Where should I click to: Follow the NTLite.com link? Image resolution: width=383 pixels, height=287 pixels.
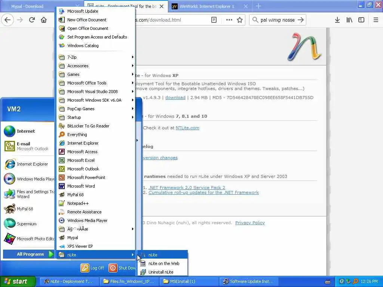(x=187, y=128)
